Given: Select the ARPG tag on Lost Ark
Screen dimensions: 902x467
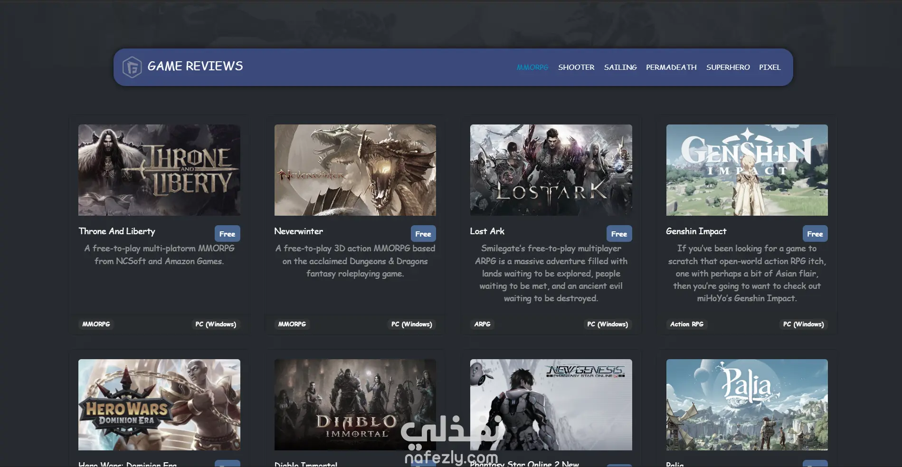Looking at the screenshot, I should coord(482,324).
